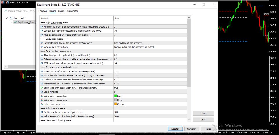This screenshot has height=135, width=279.
Task: Click the fraction icon beside NARROW box row
Action: pyautogui.click(x=42, y=71)
